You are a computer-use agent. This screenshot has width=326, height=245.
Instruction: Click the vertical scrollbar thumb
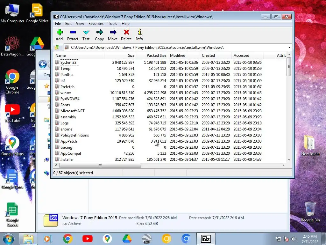[289, 67]
